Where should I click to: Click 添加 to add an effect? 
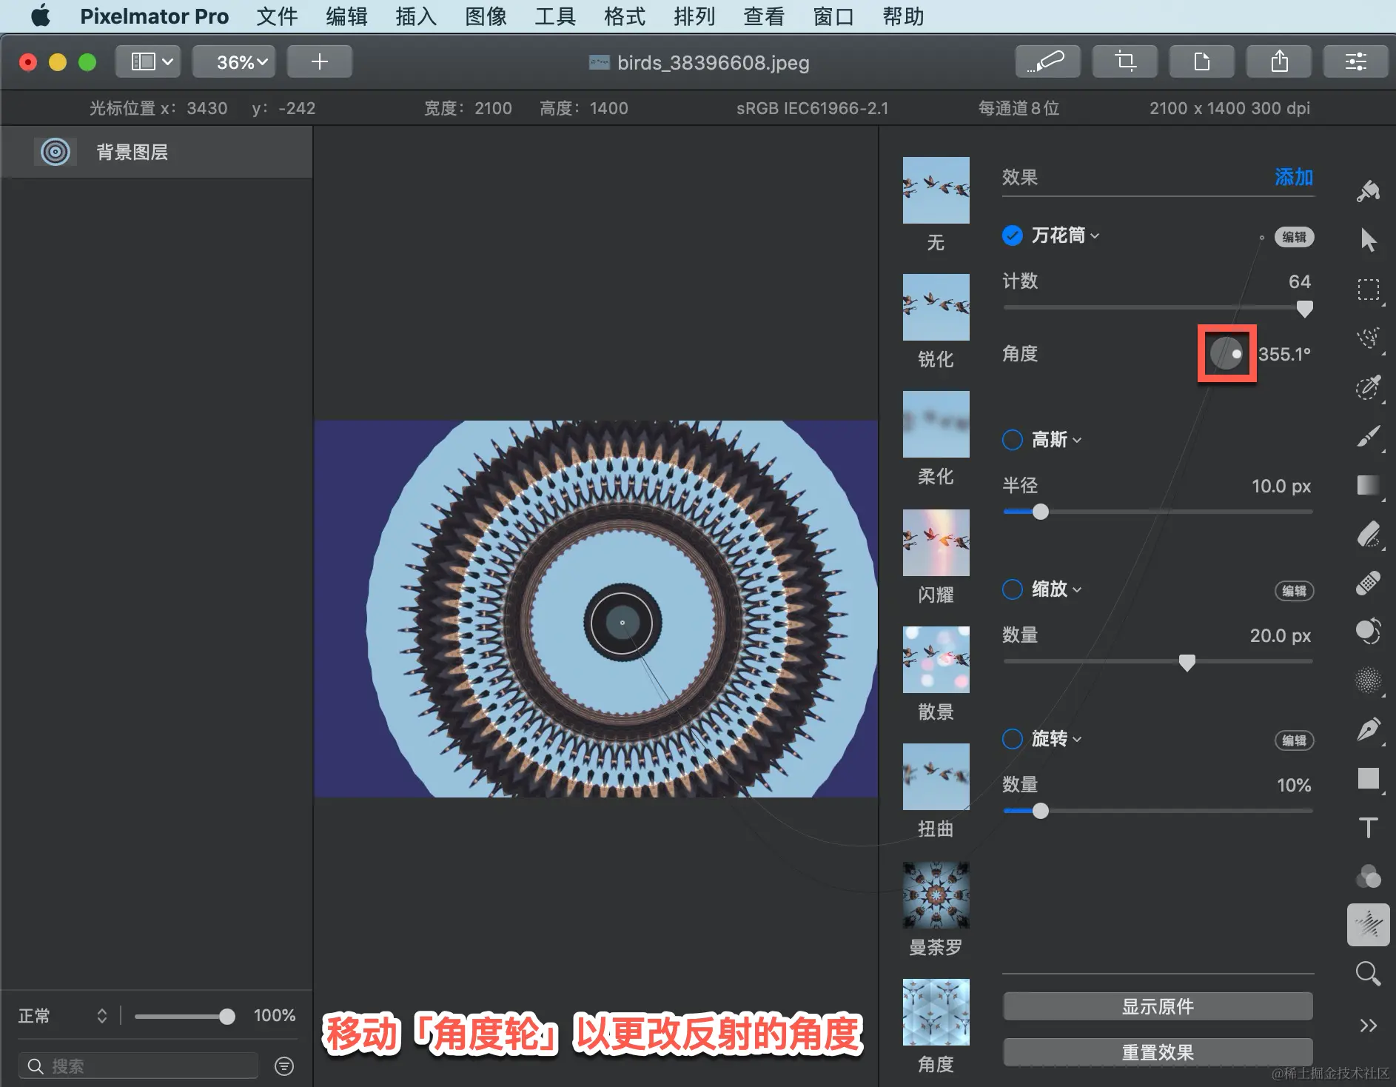1294,177
